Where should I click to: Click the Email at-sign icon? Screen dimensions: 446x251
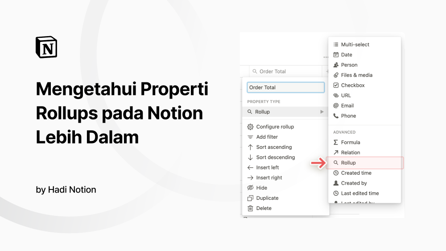pyautogui.click(x=336, y=106)
